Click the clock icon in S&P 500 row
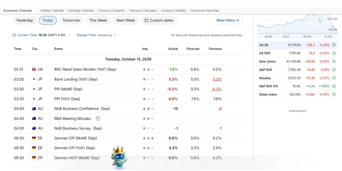The width and height of the screenshot is (342, 171). click(x=334, y=70)
